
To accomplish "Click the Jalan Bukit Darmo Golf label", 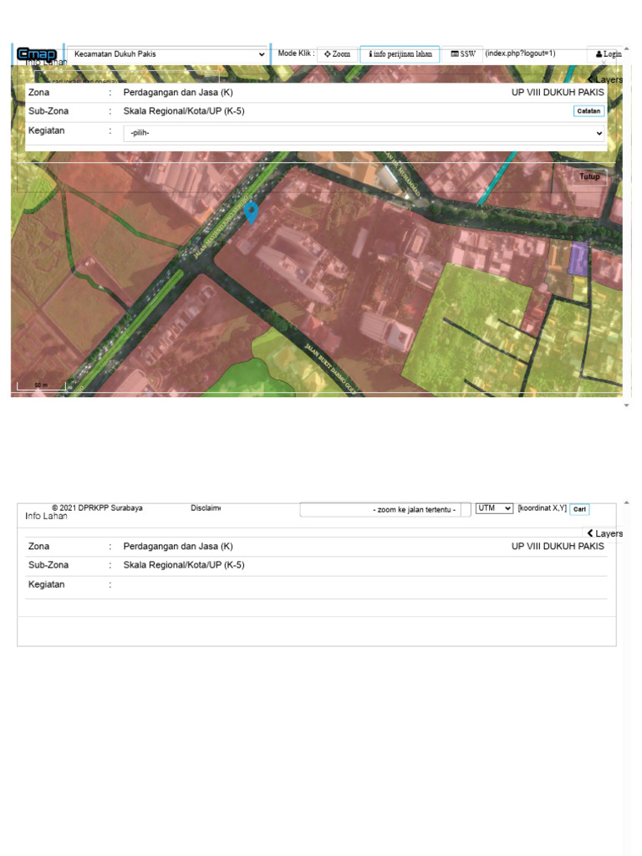I will coord(331,369).
